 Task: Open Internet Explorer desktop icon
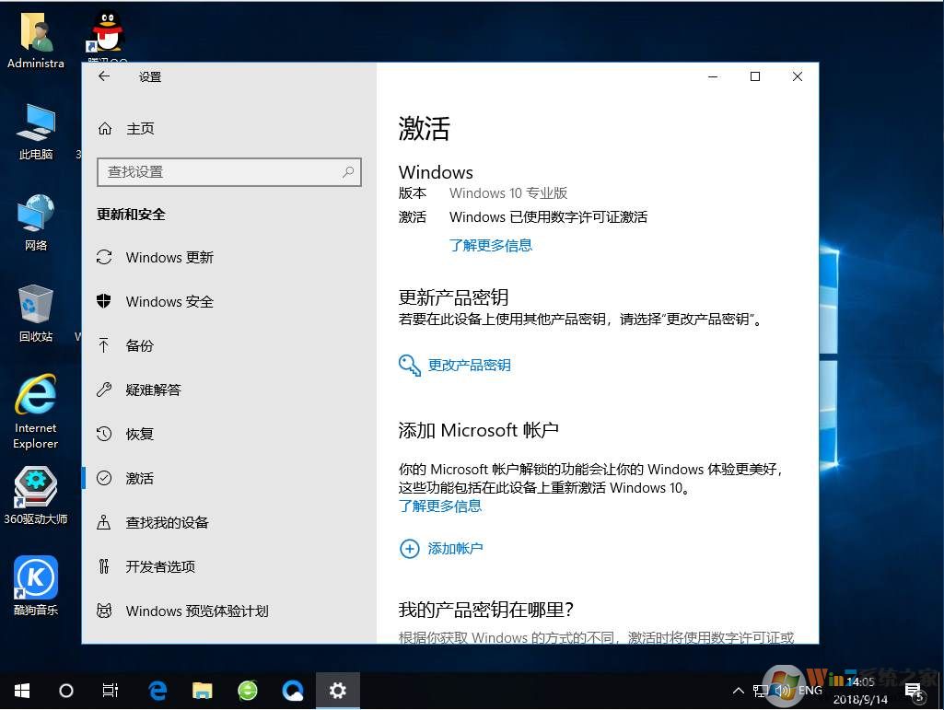(36, 412)
